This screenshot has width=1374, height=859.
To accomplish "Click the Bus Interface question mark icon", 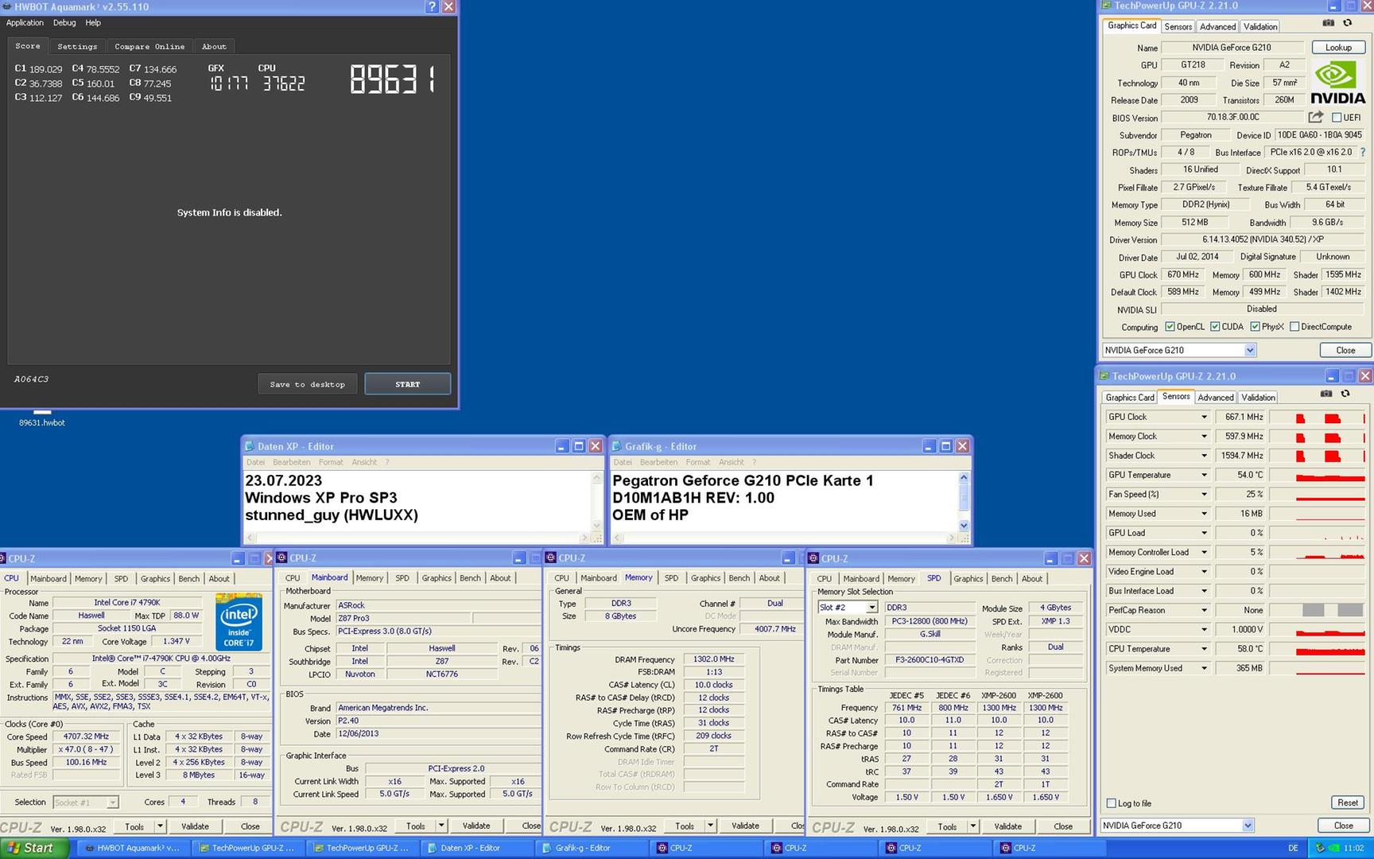I will tap(1362, 152).
